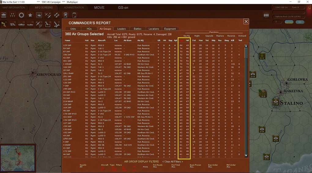Select the F5 air recon mode icon
Screen dimensions: 312x173
[39, 24]
